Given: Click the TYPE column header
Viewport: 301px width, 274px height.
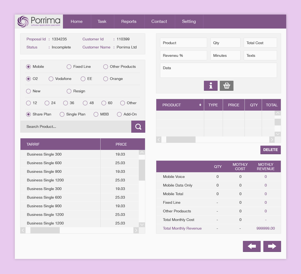Looking at the screenshot, I should click(x=213, y=105).
